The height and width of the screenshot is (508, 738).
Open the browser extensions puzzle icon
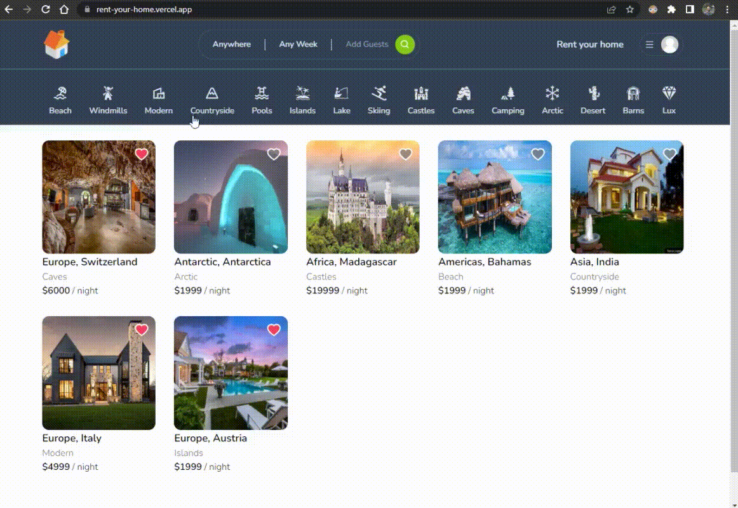671,10
